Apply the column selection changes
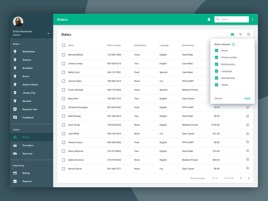The height and width of the screenshot is (201, 268). (x=247, y=98)
